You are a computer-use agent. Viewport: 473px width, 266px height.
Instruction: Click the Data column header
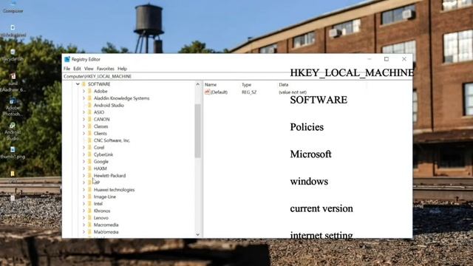pos(284,85)
